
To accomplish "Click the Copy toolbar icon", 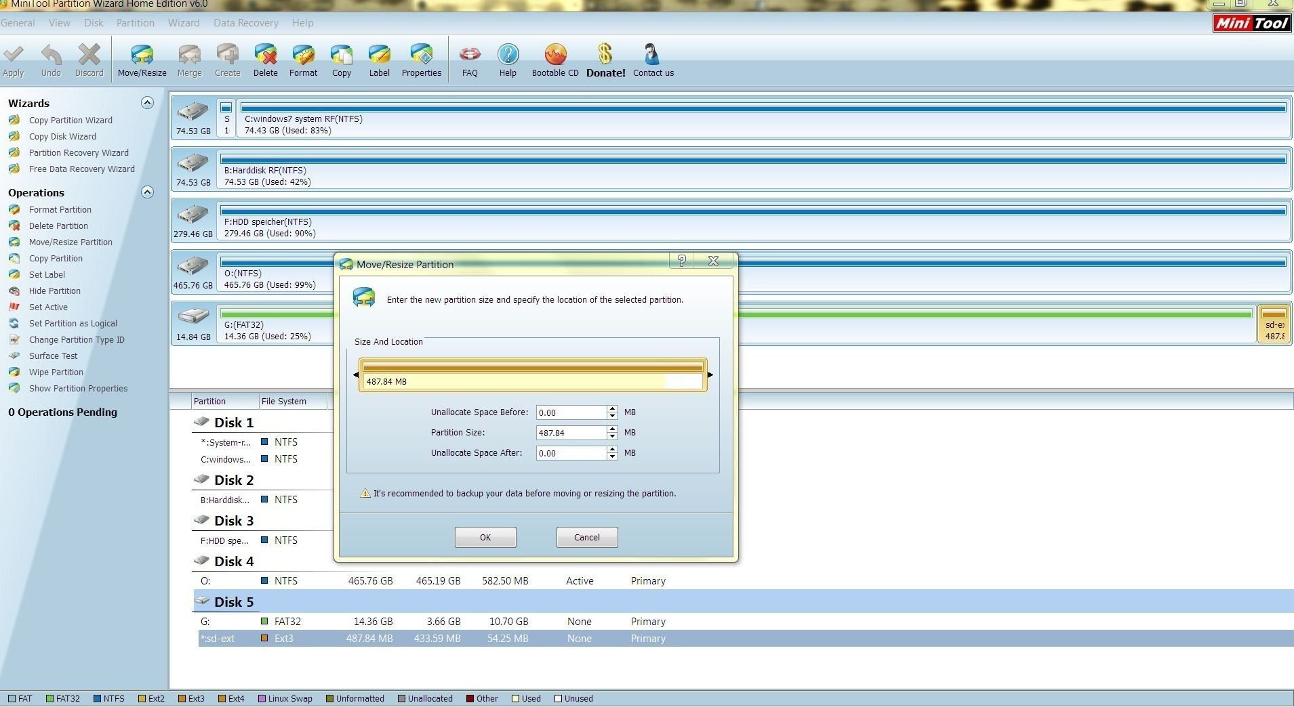I will coord(341,54).
